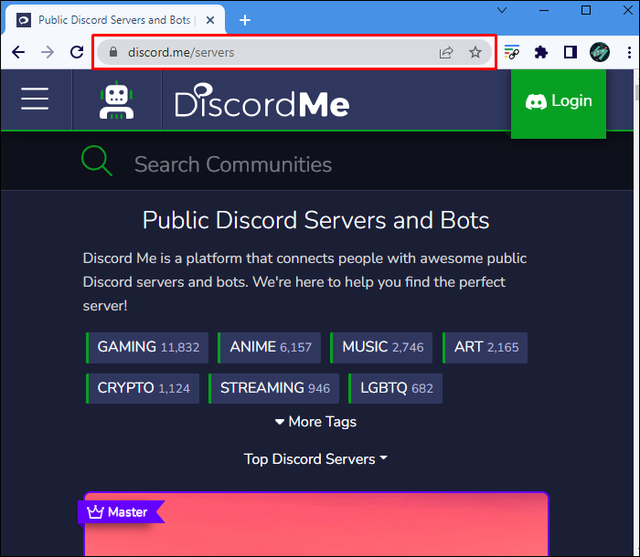Focus the Search Communities field
Image resolution: width=640 pixels, height=557 pixels.
[233, 164]
